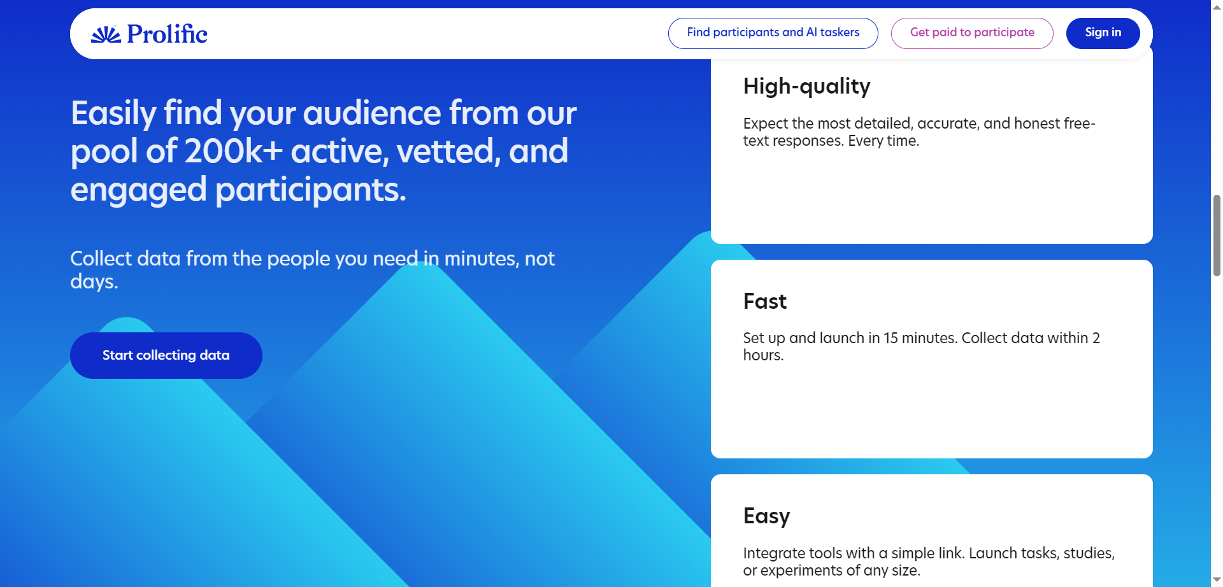Click the collect data subtitle text
Viewport: 1223px width, 587px height.
tap(312, 269)
